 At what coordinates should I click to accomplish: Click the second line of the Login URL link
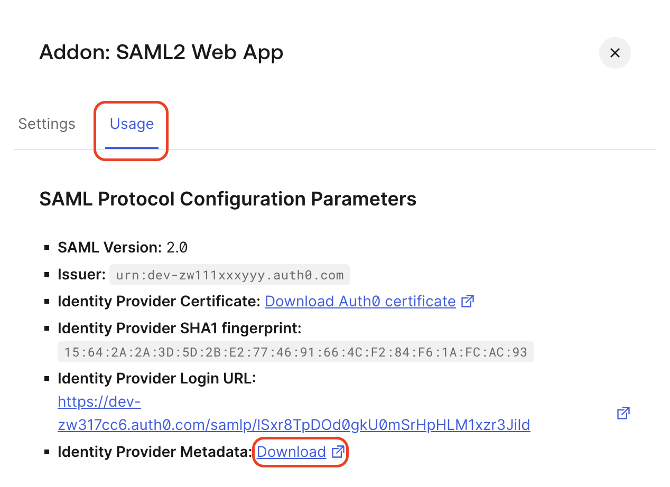click(293, 426)
